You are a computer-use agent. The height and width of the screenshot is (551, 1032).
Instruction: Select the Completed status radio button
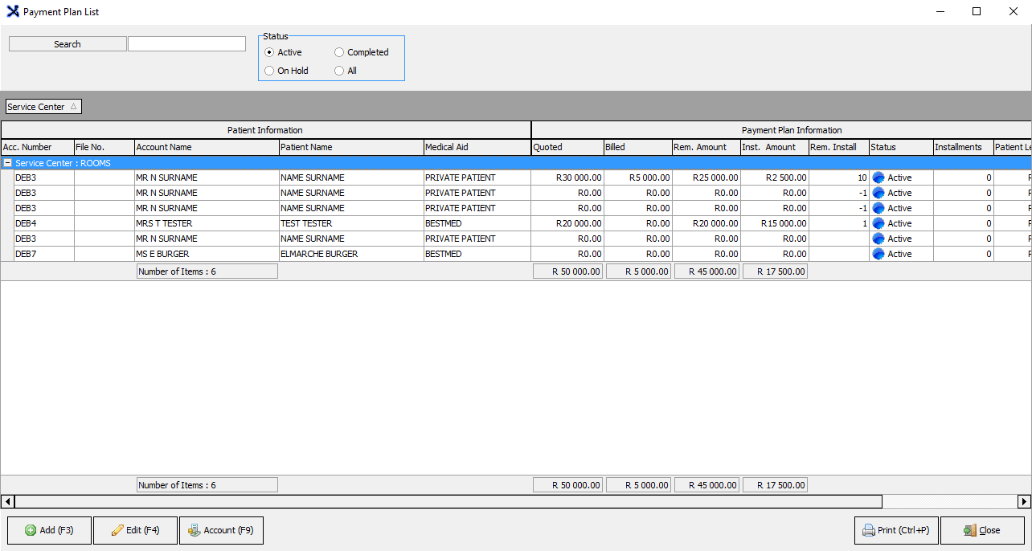click(x=339, y=52)
